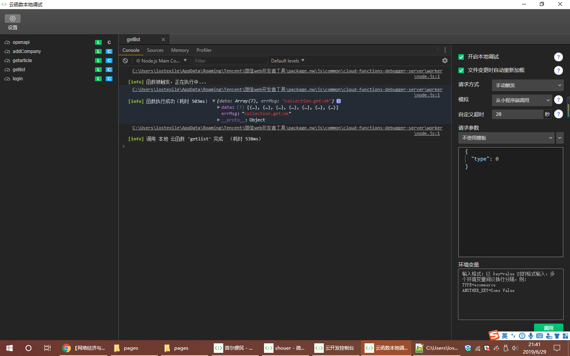Switch to the Sources tab

click(x=155, y=50)
